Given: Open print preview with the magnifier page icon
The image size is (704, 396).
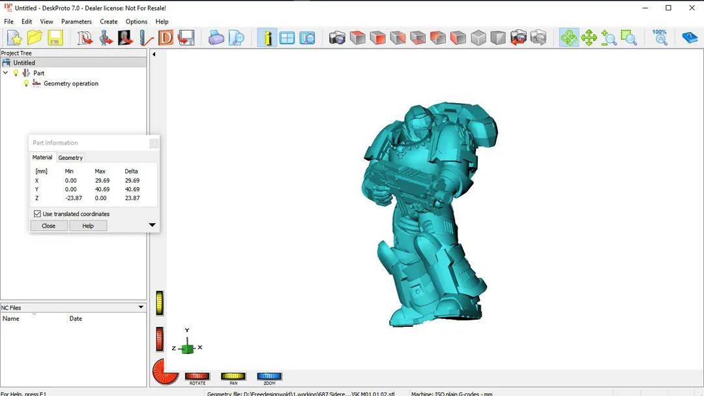Looking at the screenshot, I should click(x=236, y=38).
